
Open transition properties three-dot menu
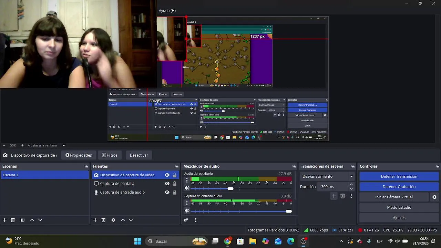[351, 196]
